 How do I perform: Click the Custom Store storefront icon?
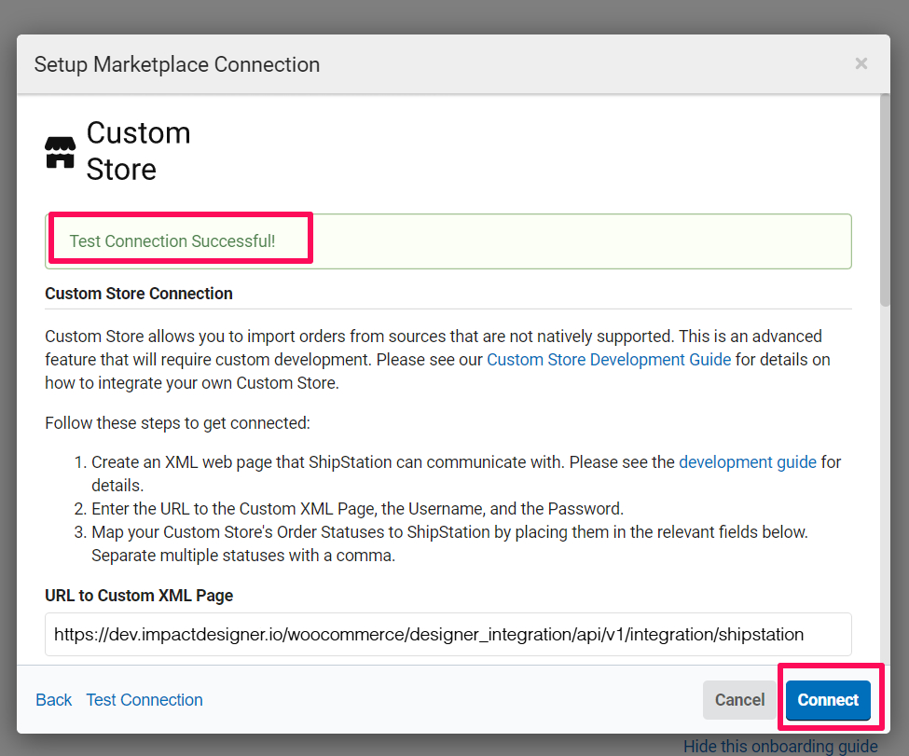click(61, 152)
